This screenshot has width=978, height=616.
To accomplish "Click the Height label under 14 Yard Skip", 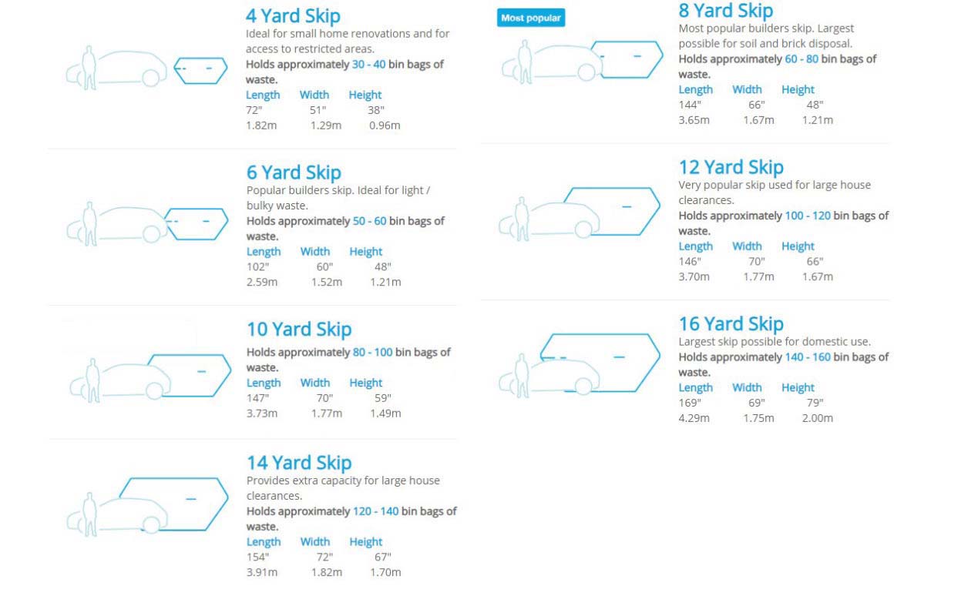I will 366,541.
